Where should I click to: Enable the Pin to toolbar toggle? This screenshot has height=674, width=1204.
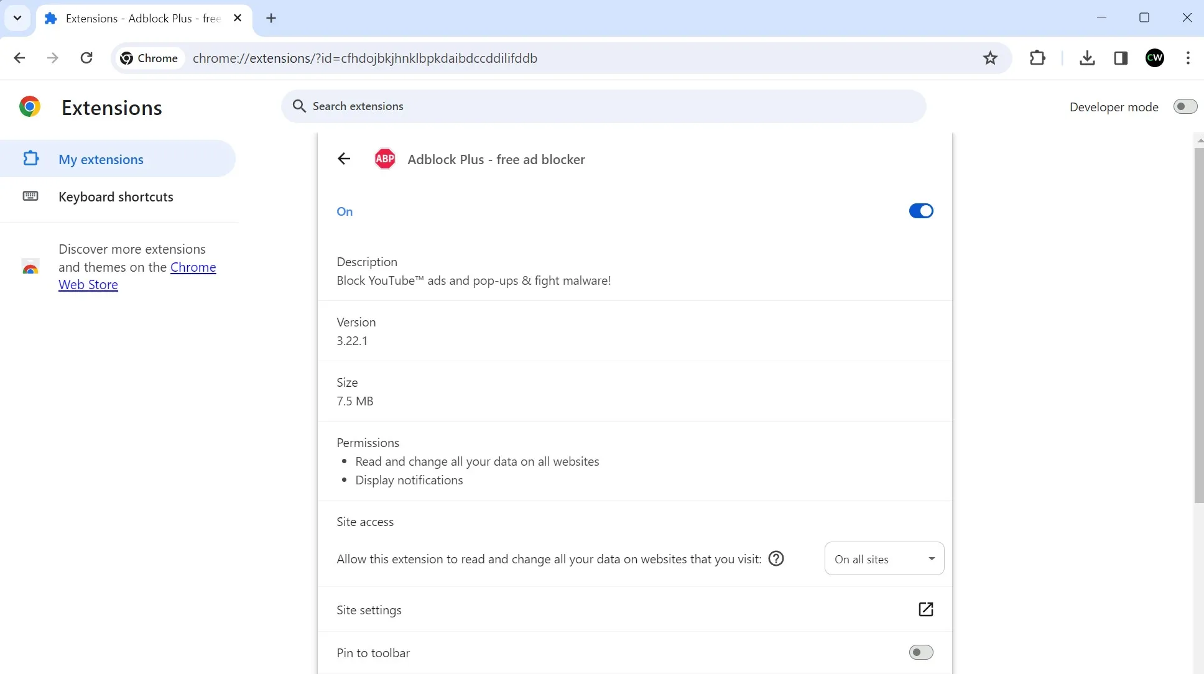[x=920, y=652]
